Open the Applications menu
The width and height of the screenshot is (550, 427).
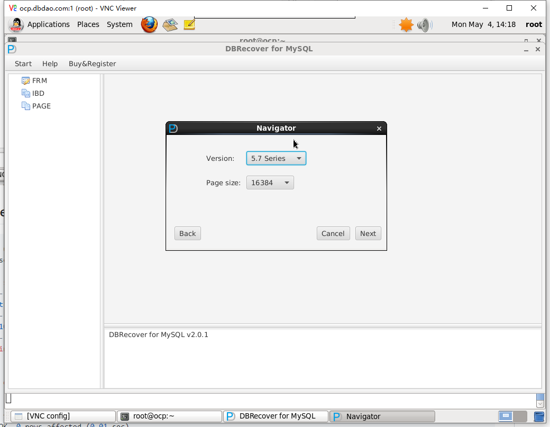[x=48, y=24]
